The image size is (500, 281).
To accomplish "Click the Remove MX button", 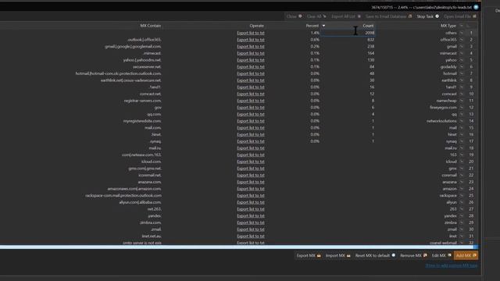I will click(x=413, y=255).
